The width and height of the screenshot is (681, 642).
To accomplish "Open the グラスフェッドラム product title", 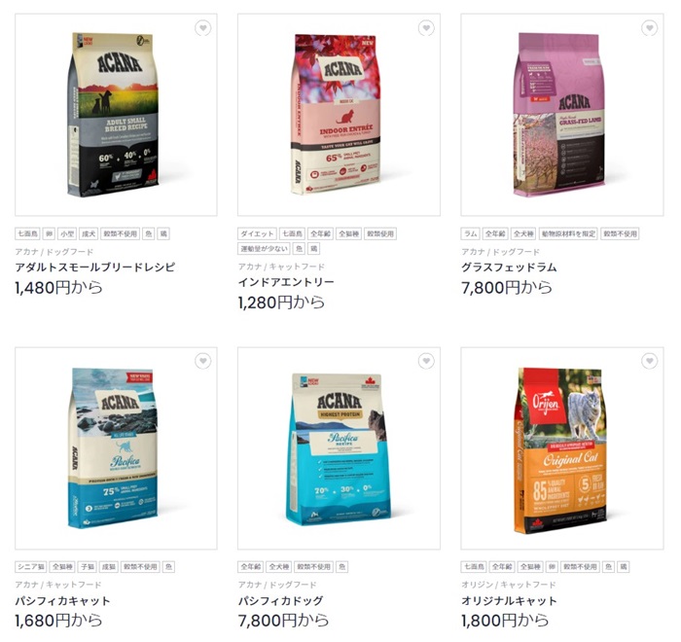I will pyautogui.click(x=509, y=267).
